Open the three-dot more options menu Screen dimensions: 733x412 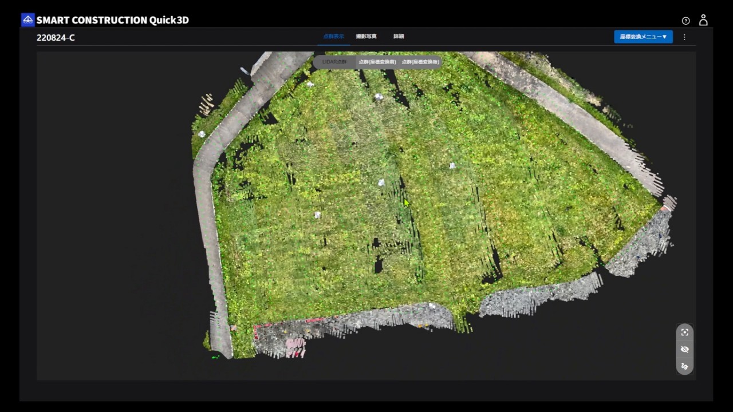click(684, 37)
